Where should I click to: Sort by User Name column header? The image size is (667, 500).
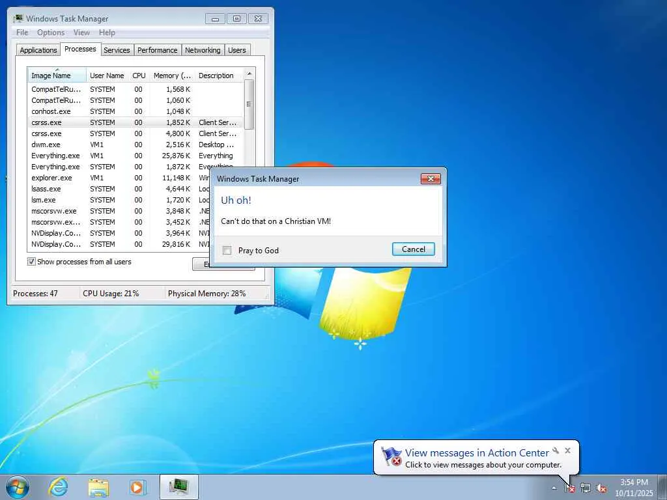pos(107,76)
